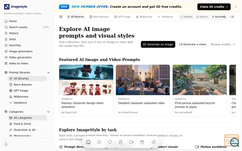
Task: Choose the Illustration & 3D category
Action: coord(27,130)
